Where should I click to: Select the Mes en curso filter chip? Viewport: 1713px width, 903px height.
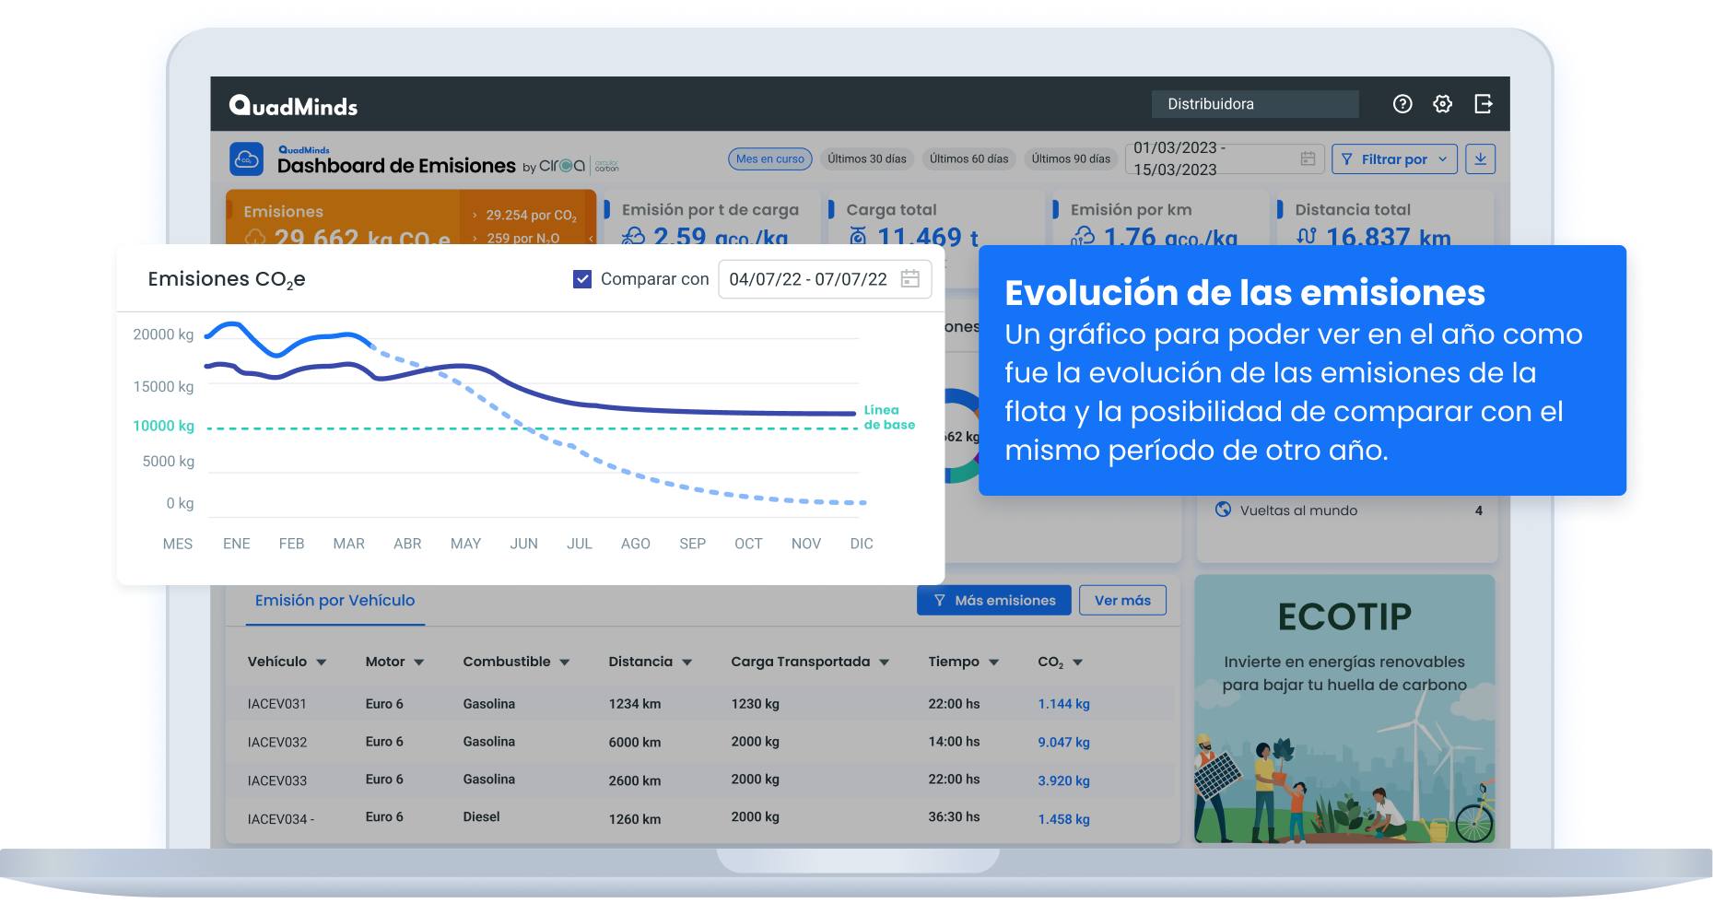[769, 159]
